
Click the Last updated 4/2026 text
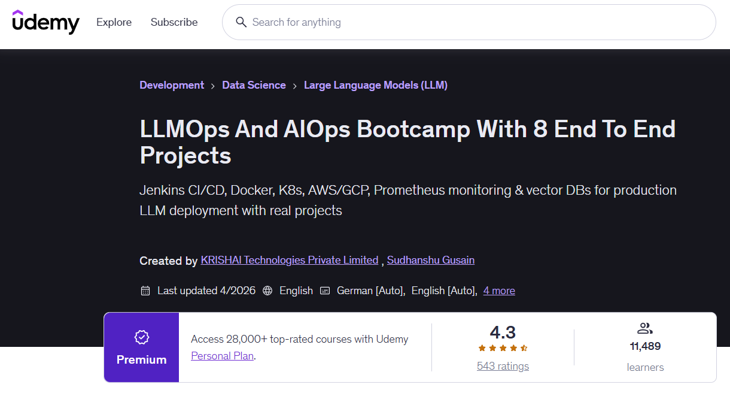tap(206, 291)
